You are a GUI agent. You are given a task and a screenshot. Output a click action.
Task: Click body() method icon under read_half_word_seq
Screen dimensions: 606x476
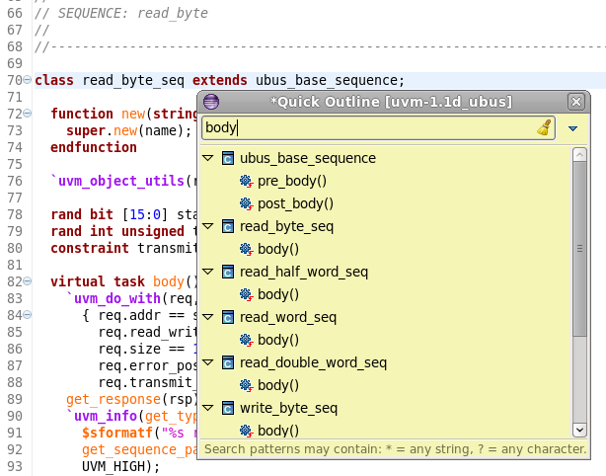click(246, 294)
